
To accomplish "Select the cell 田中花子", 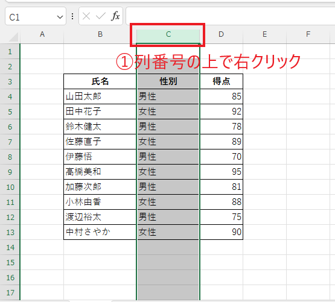I will [x=100, y=112].
